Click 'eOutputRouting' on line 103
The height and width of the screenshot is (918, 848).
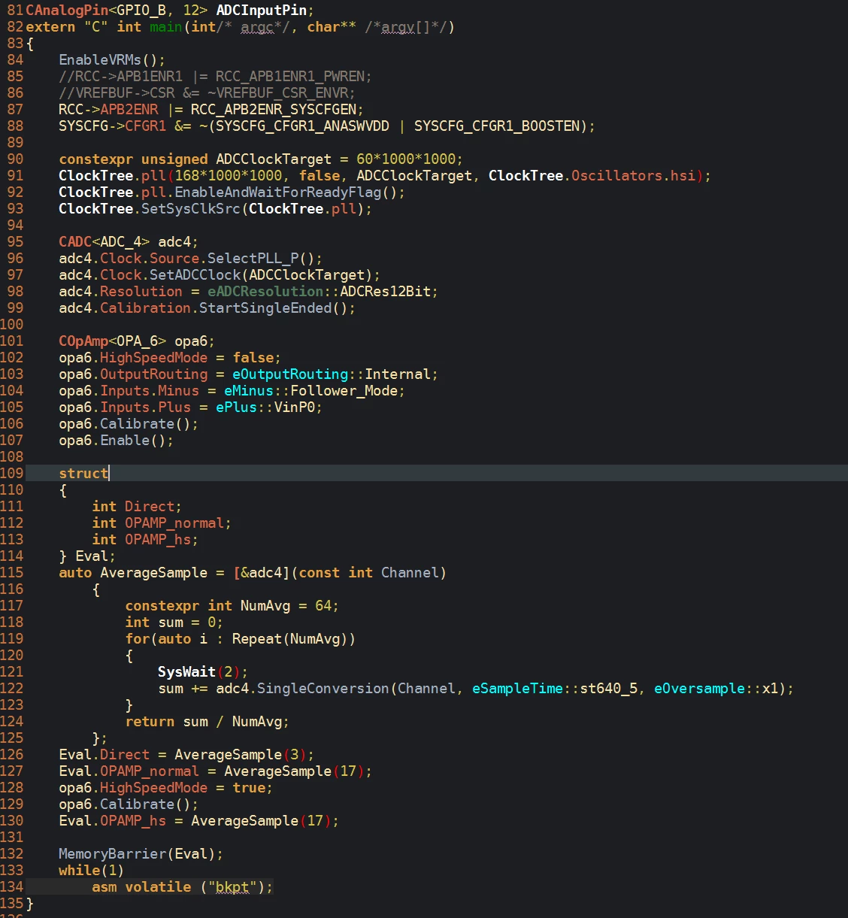pyautogui.click(x=290, y=374)
